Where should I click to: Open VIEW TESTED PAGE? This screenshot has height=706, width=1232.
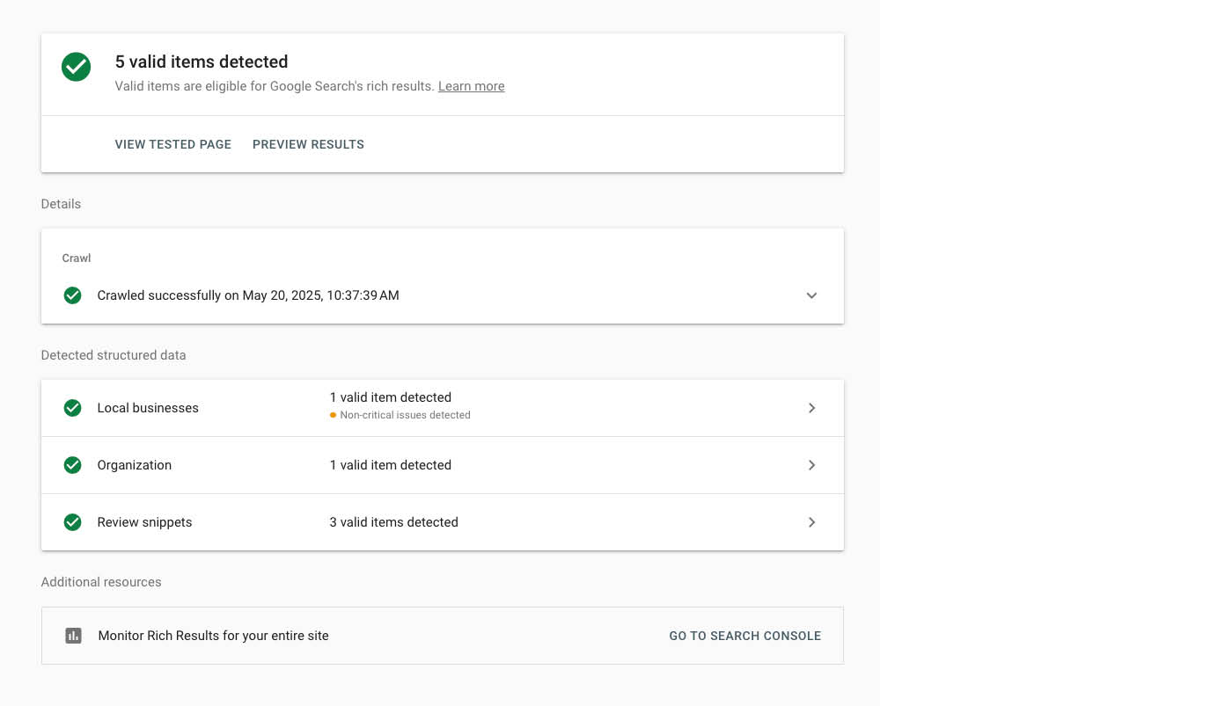click(172, 144)
